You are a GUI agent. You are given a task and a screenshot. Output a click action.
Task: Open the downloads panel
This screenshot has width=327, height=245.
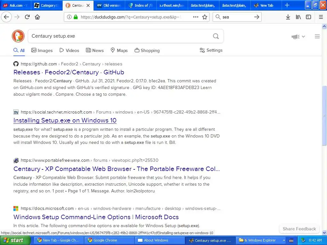(288, 17)
